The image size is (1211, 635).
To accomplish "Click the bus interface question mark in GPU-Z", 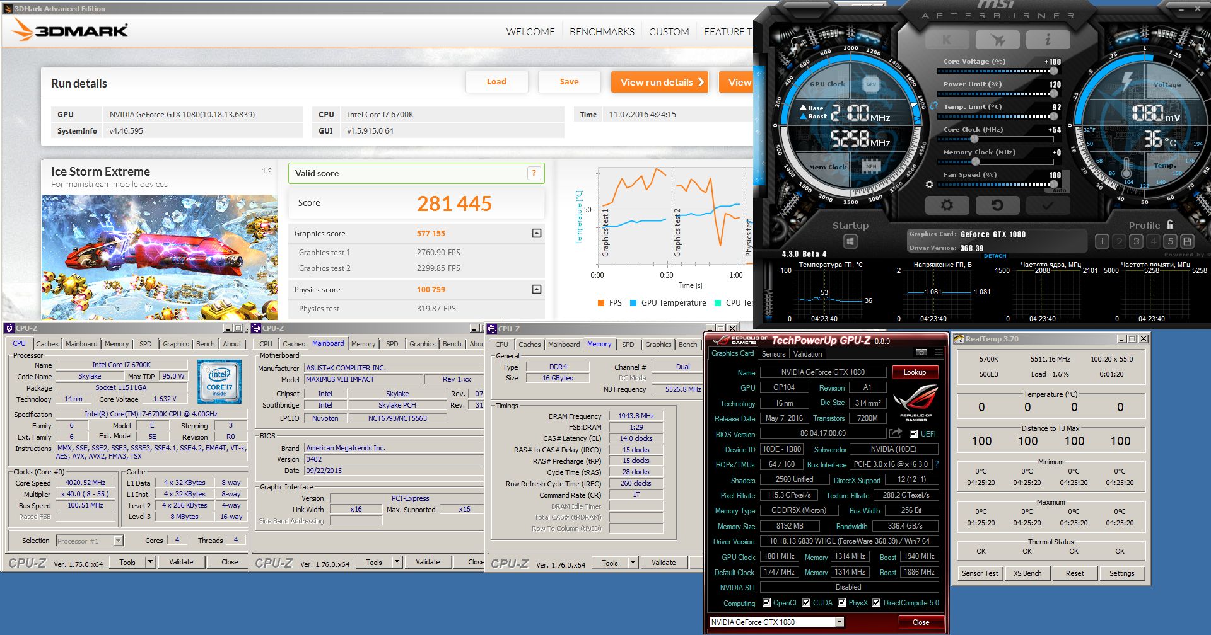I will pyautogui.click(x=937, y=464).
